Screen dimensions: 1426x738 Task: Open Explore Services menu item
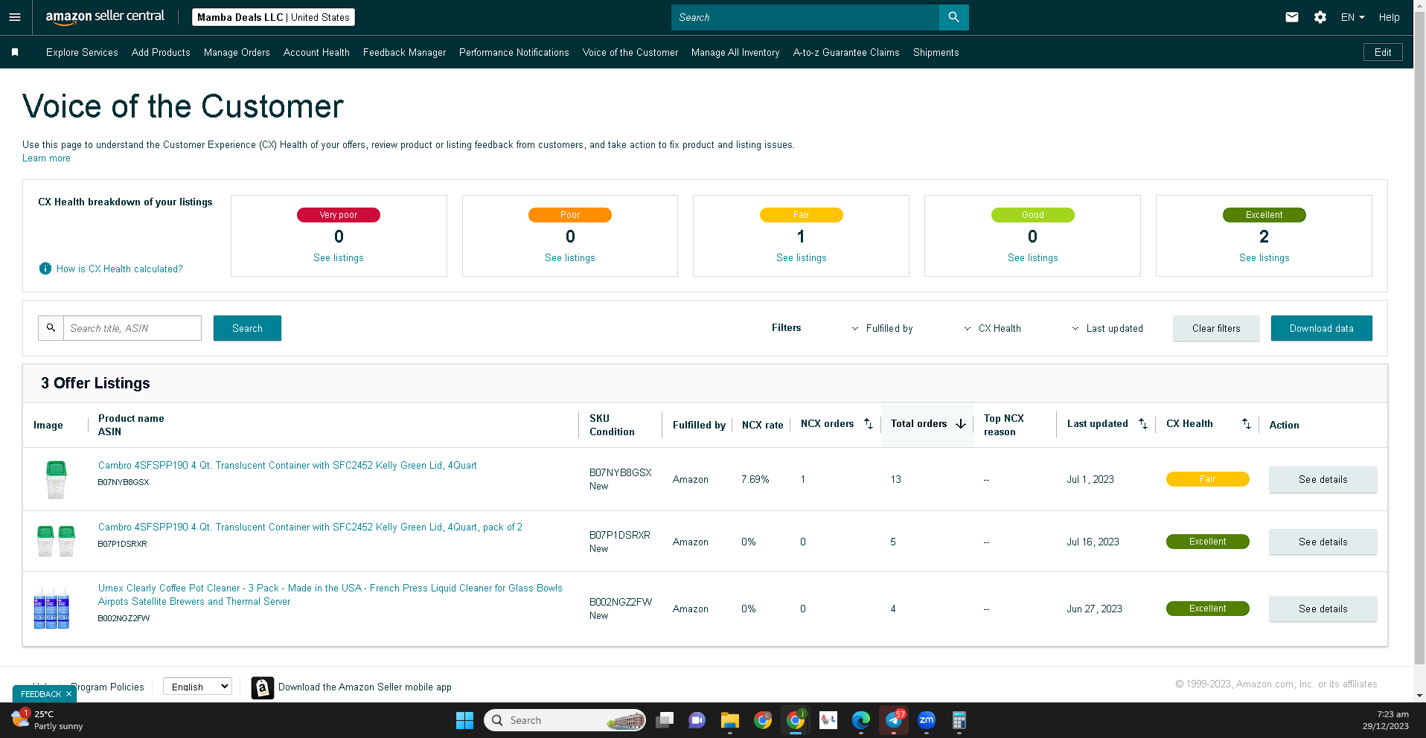[x=82, y=52]
